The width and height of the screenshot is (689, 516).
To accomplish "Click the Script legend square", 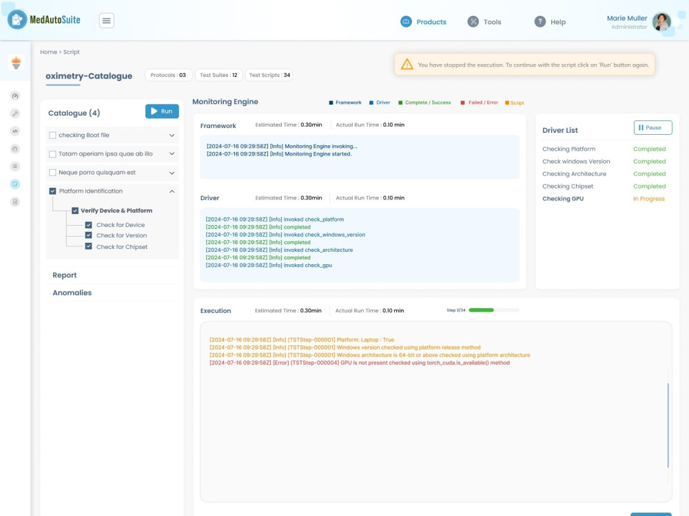I will click(507, 103).
